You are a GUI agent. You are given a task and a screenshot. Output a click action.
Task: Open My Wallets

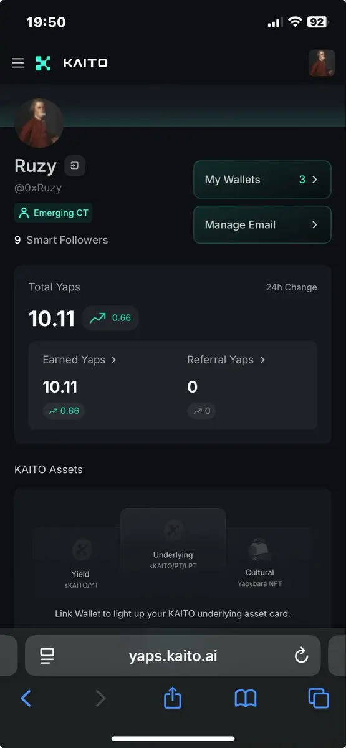click(262, 180)
